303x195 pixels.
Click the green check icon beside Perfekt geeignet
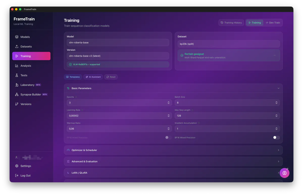182,55
